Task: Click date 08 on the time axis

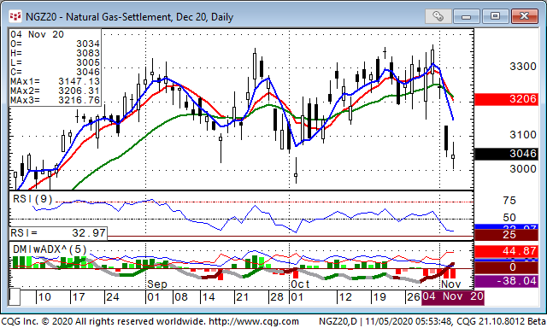Action: 180,297
